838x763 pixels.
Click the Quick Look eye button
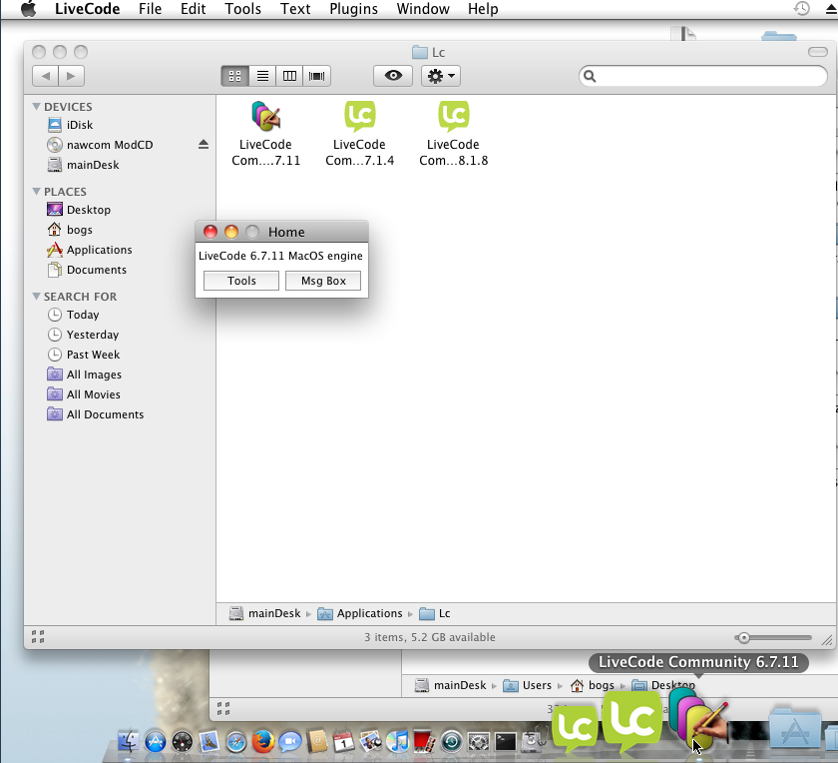393,76
